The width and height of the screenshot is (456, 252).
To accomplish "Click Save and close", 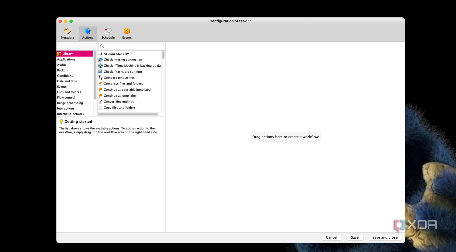I will click(385, 237).
